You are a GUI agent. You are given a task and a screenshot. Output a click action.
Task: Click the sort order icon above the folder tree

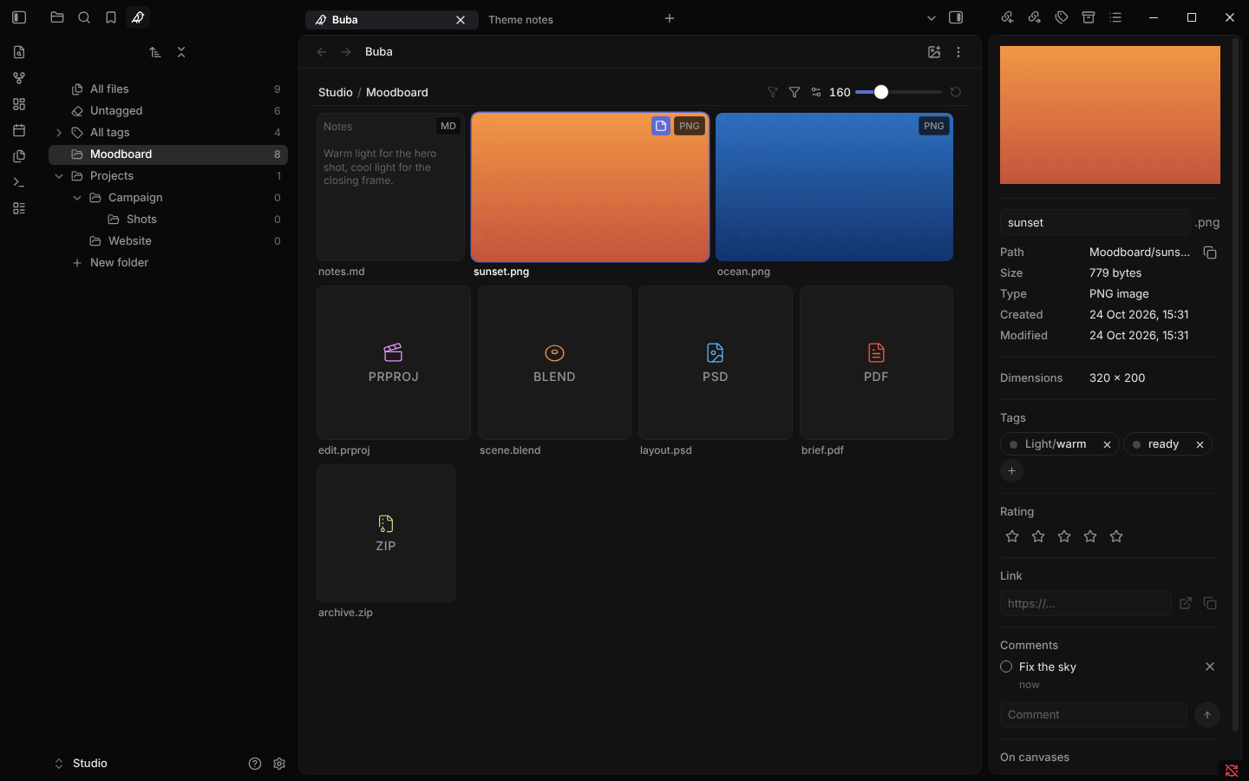[155, 52]
